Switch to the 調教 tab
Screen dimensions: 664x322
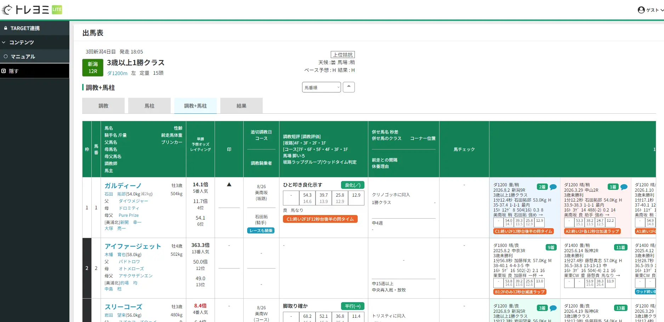(103, 106)
